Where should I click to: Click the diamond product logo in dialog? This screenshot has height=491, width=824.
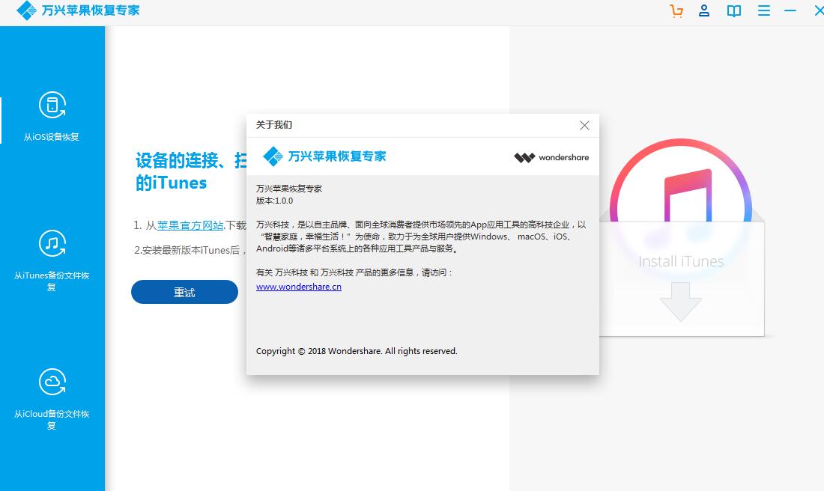(x=273, y=156)
